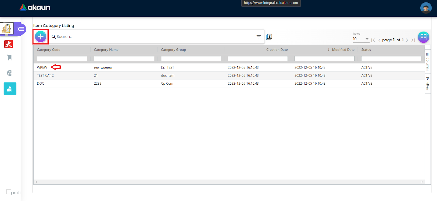This screenshot has width=437, height=201.
Task: Open the e-shaped sidebar app icon
Action: pos(9,73)
